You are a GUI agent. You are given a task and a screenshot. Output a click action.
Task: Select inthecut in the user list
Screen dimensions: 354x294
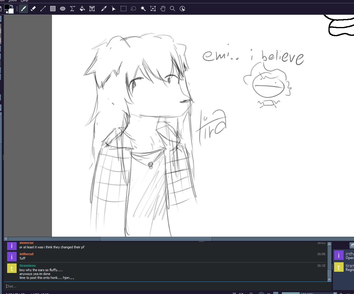344,256
